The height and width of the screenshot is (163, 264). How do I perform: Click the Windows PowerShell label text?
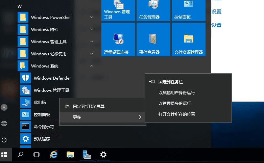point(51,17)
